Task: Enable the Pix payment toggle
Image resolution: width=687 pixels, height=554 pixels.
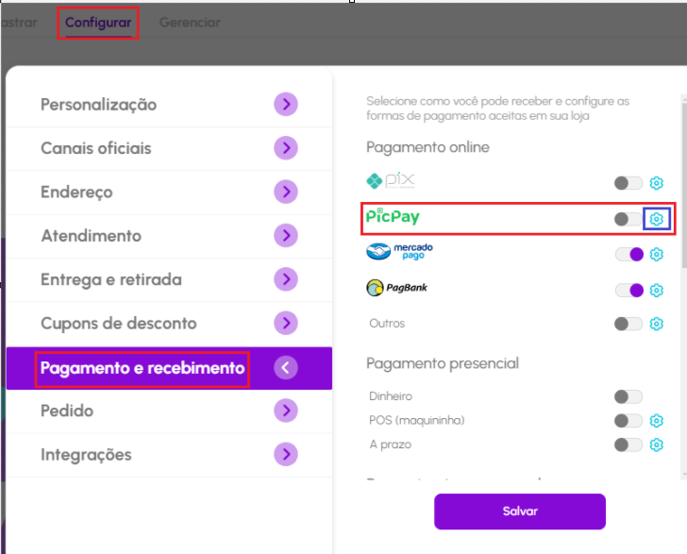Action: 628,183
